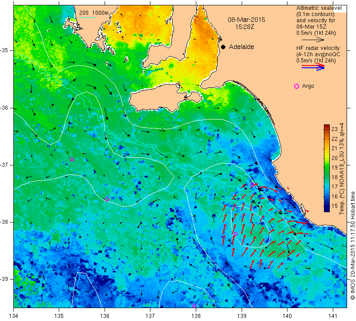Click the latitude -35 axis label
The width and height of the screenshot is (356, 321).
point(5,50)
